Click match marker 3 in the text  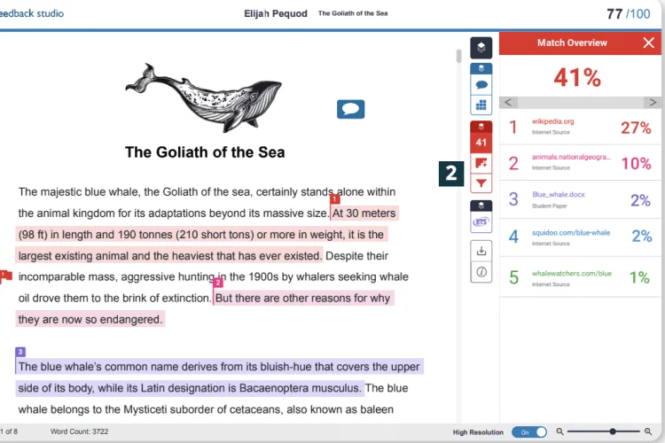pyautogui.click(x=20, y=352)
